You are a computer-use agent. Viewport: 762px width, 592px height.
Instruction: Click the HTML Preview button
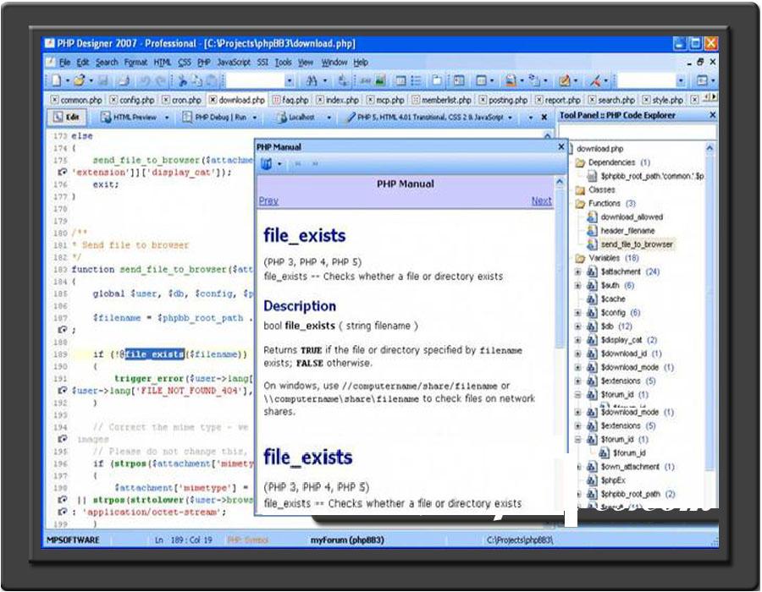[129, 118]
